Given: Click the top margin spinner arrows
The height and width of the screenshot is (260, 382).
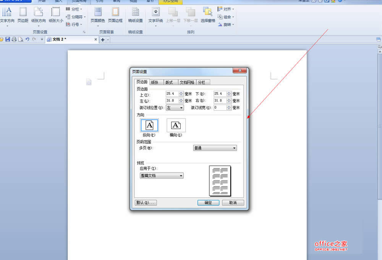Looking at the screenshot, I should click(181, 94).
